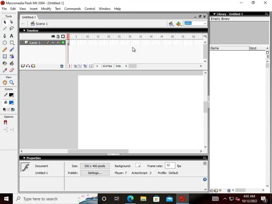Viewport: 272px width, 204px height.
Task: Select the Lasso tool
Action: [11, 29]
